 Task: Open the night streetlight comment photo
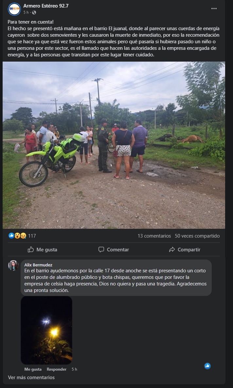[x=46, y=330]
